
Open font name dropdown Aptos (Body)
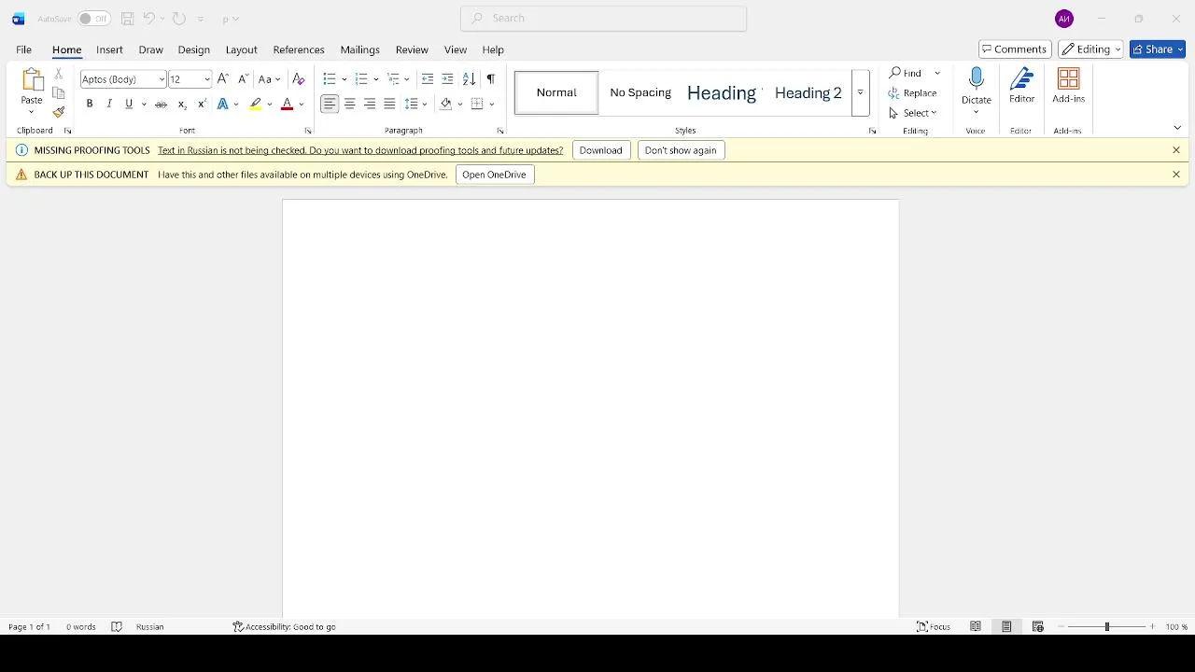tap(162, 79)
